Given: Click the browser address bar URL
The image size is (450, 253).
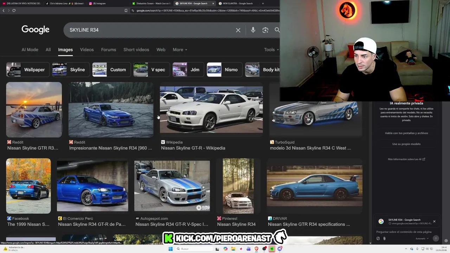Looking at the screenshot, I should [207, 11].
